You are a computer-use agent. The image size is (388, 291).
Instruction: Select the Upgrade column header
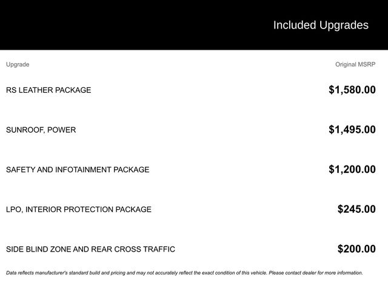(x=18, y=64)
